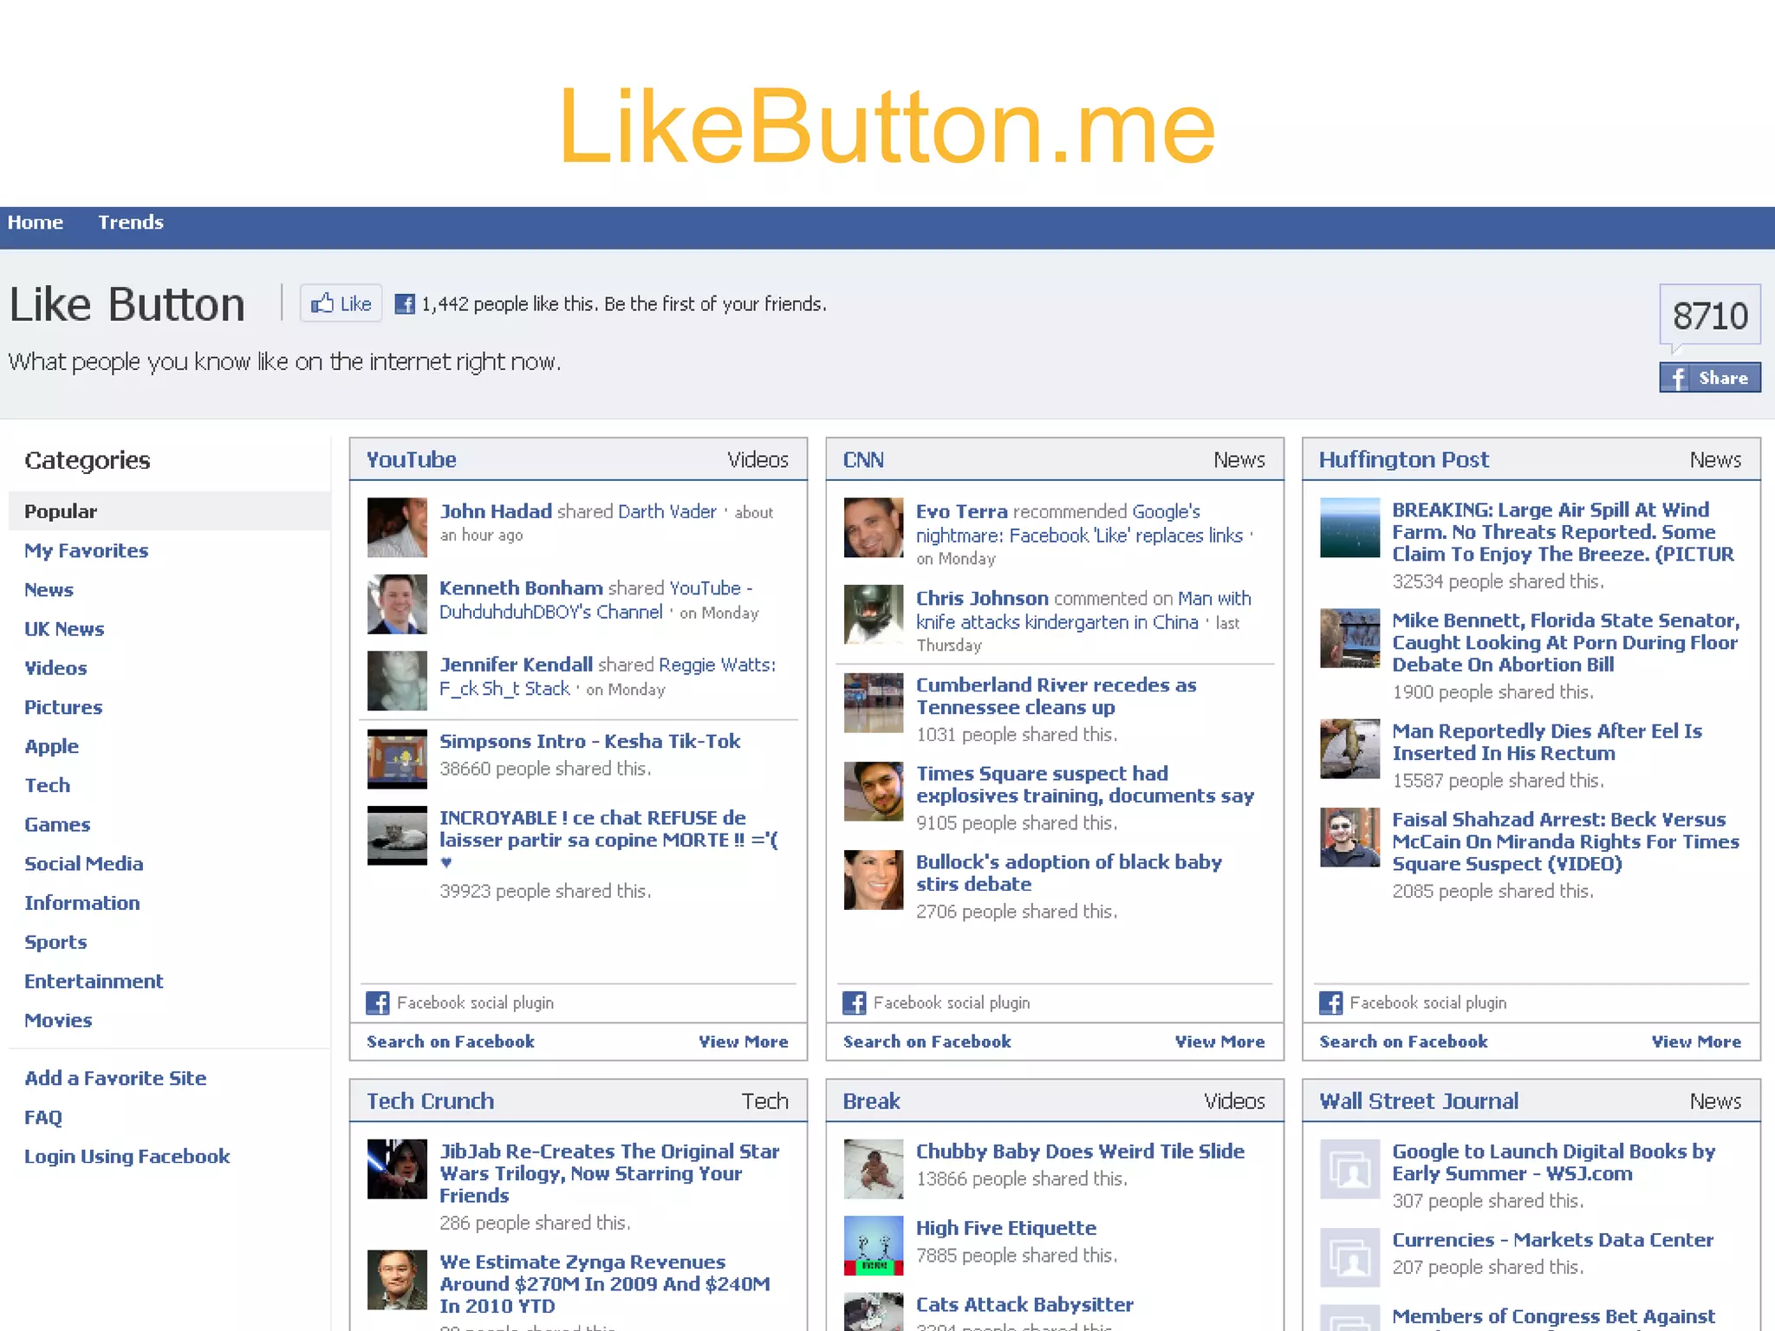Open the Movies category

[x=58, y=1021]
